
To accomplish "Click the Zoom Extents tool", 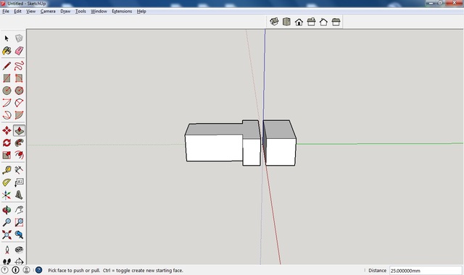I will [7, 234].
